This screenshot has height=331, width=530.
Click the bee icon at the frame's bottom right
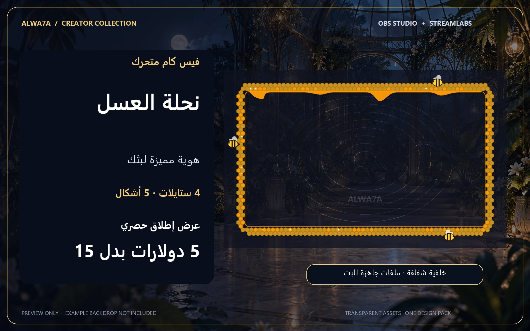click(x=449, y=235)
